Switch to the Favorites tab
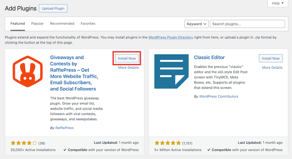The image size is (292, 159). pos(88,24)
